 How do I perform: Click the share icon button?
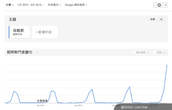point(161,19)
